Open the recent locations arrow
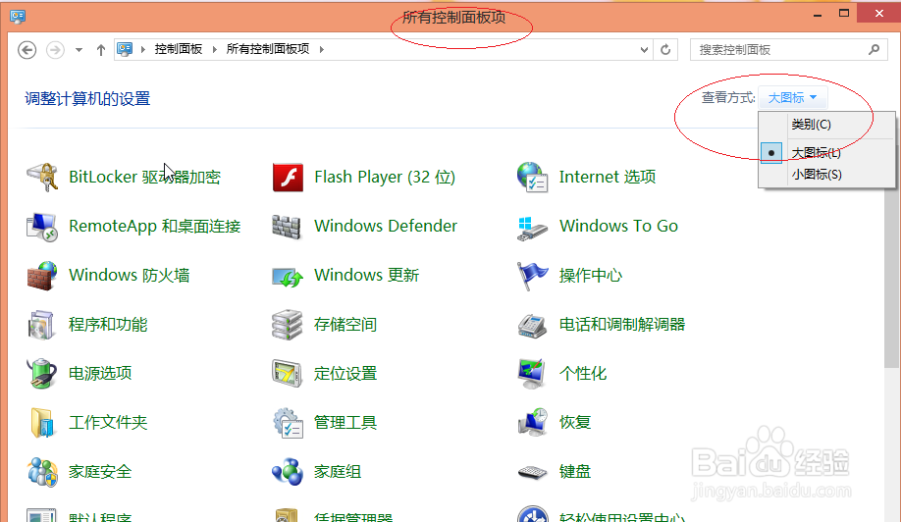Viewport: 901px width, 522px height. [79, 50]
